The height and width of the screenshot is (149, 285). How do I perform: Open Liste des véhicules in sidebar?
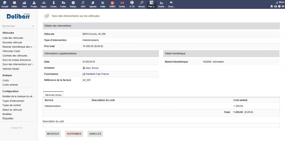click(x=13, y=38)
